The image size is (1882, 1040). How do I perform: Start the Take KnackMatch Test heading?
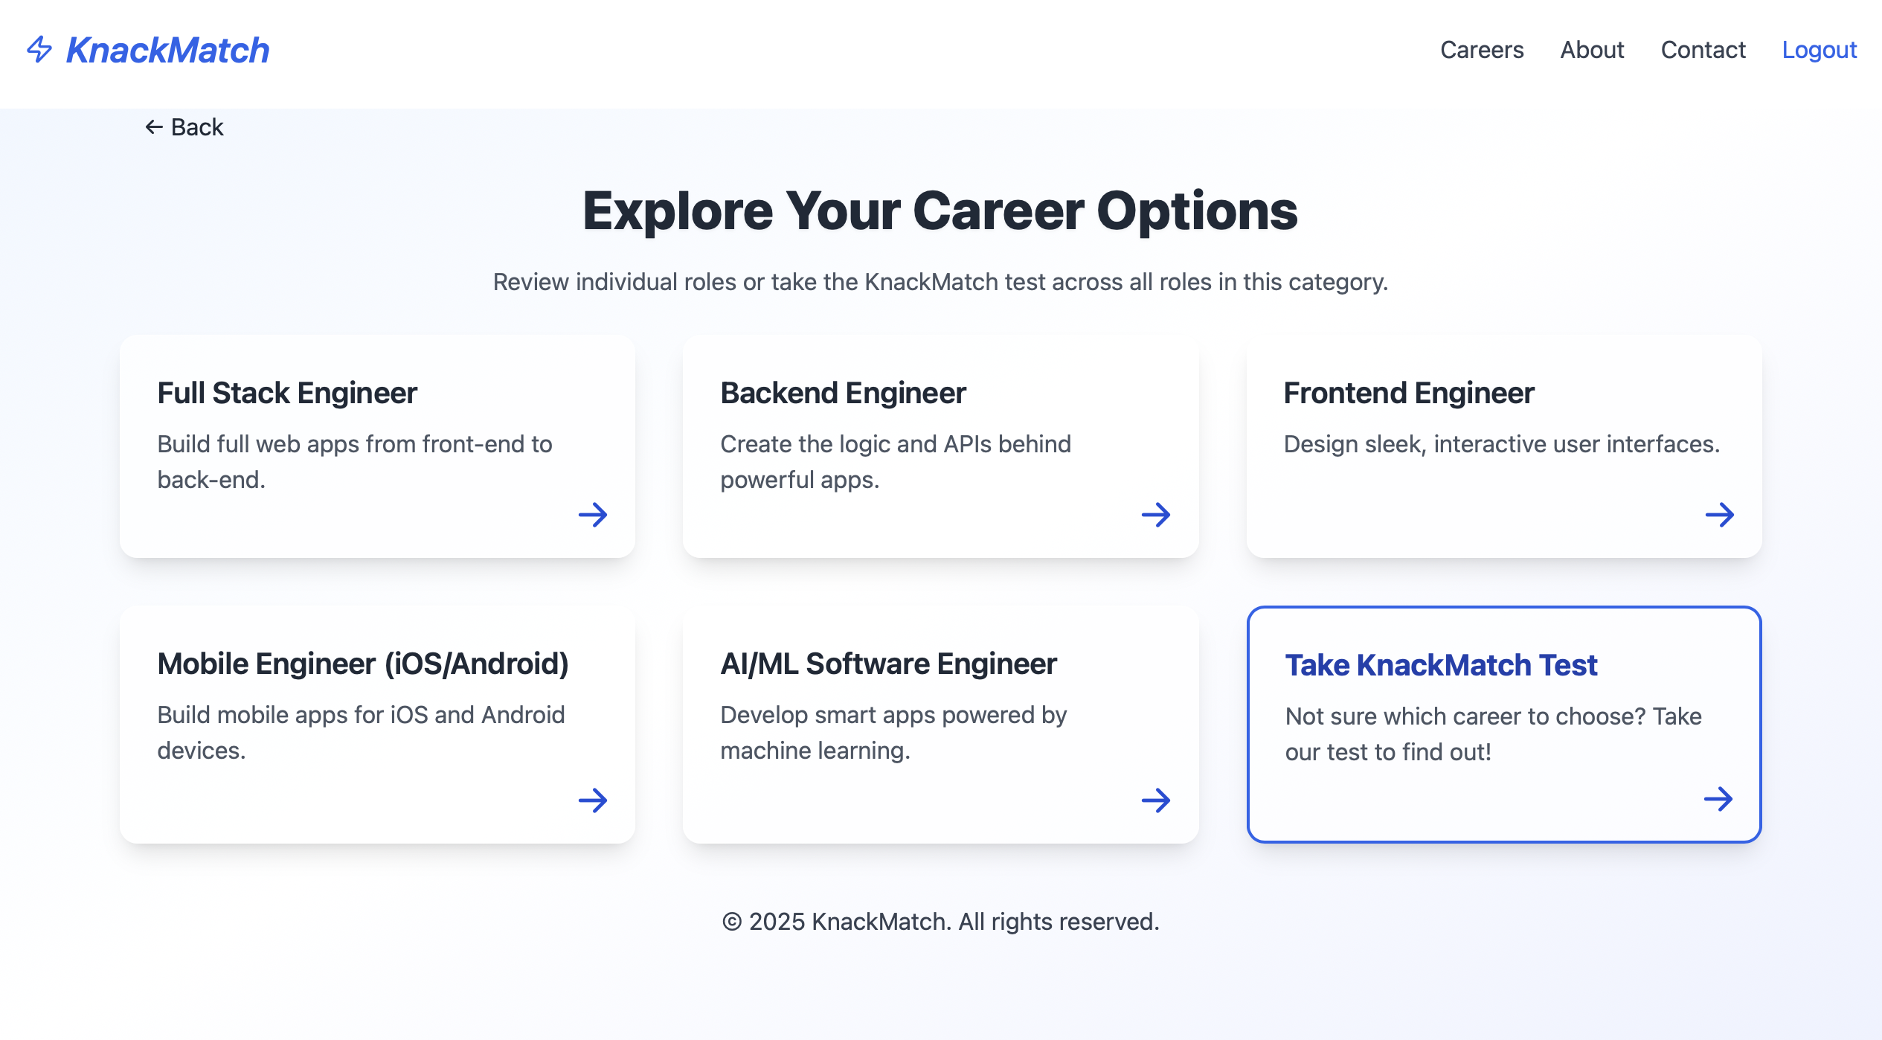coord(1441,665)
